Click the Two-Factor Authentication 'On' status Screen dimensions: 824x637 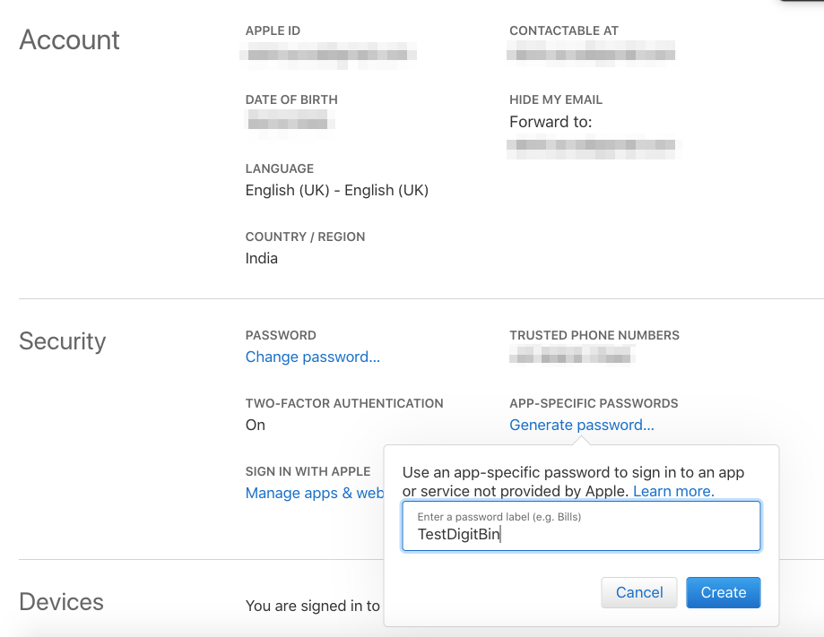coord(256,425)
